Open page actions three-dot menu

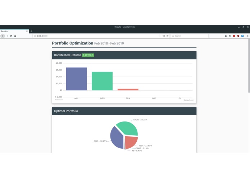coord(160,36)
